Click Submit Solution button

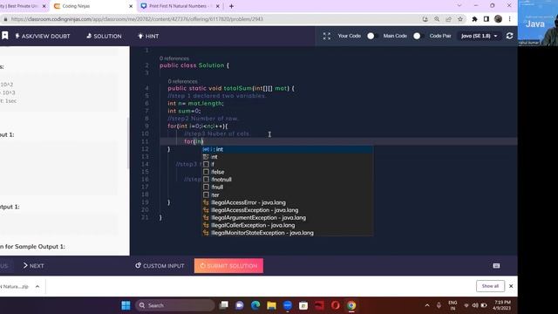tap(228, 265)
